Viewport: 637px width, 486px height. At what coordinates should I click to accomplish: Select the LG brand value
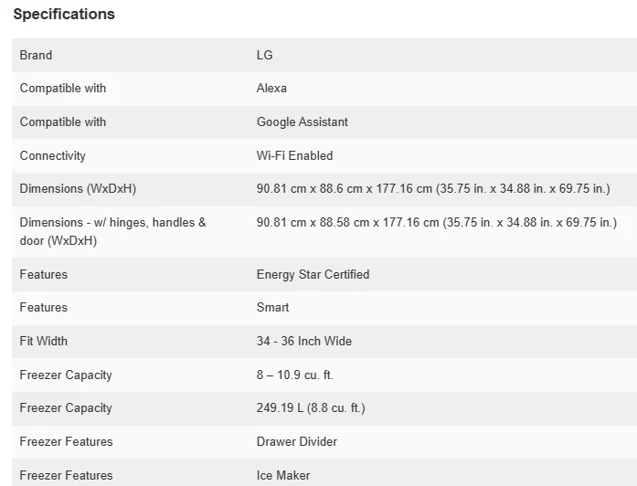(x=265, y=55)
